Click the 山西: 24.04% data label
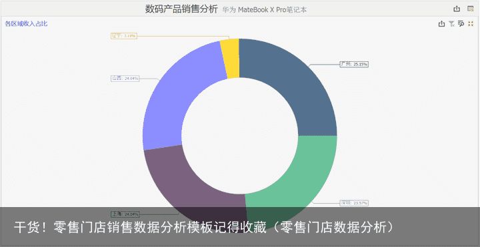The height and width of the screenshot is (247, 480). tap(125, 79)
